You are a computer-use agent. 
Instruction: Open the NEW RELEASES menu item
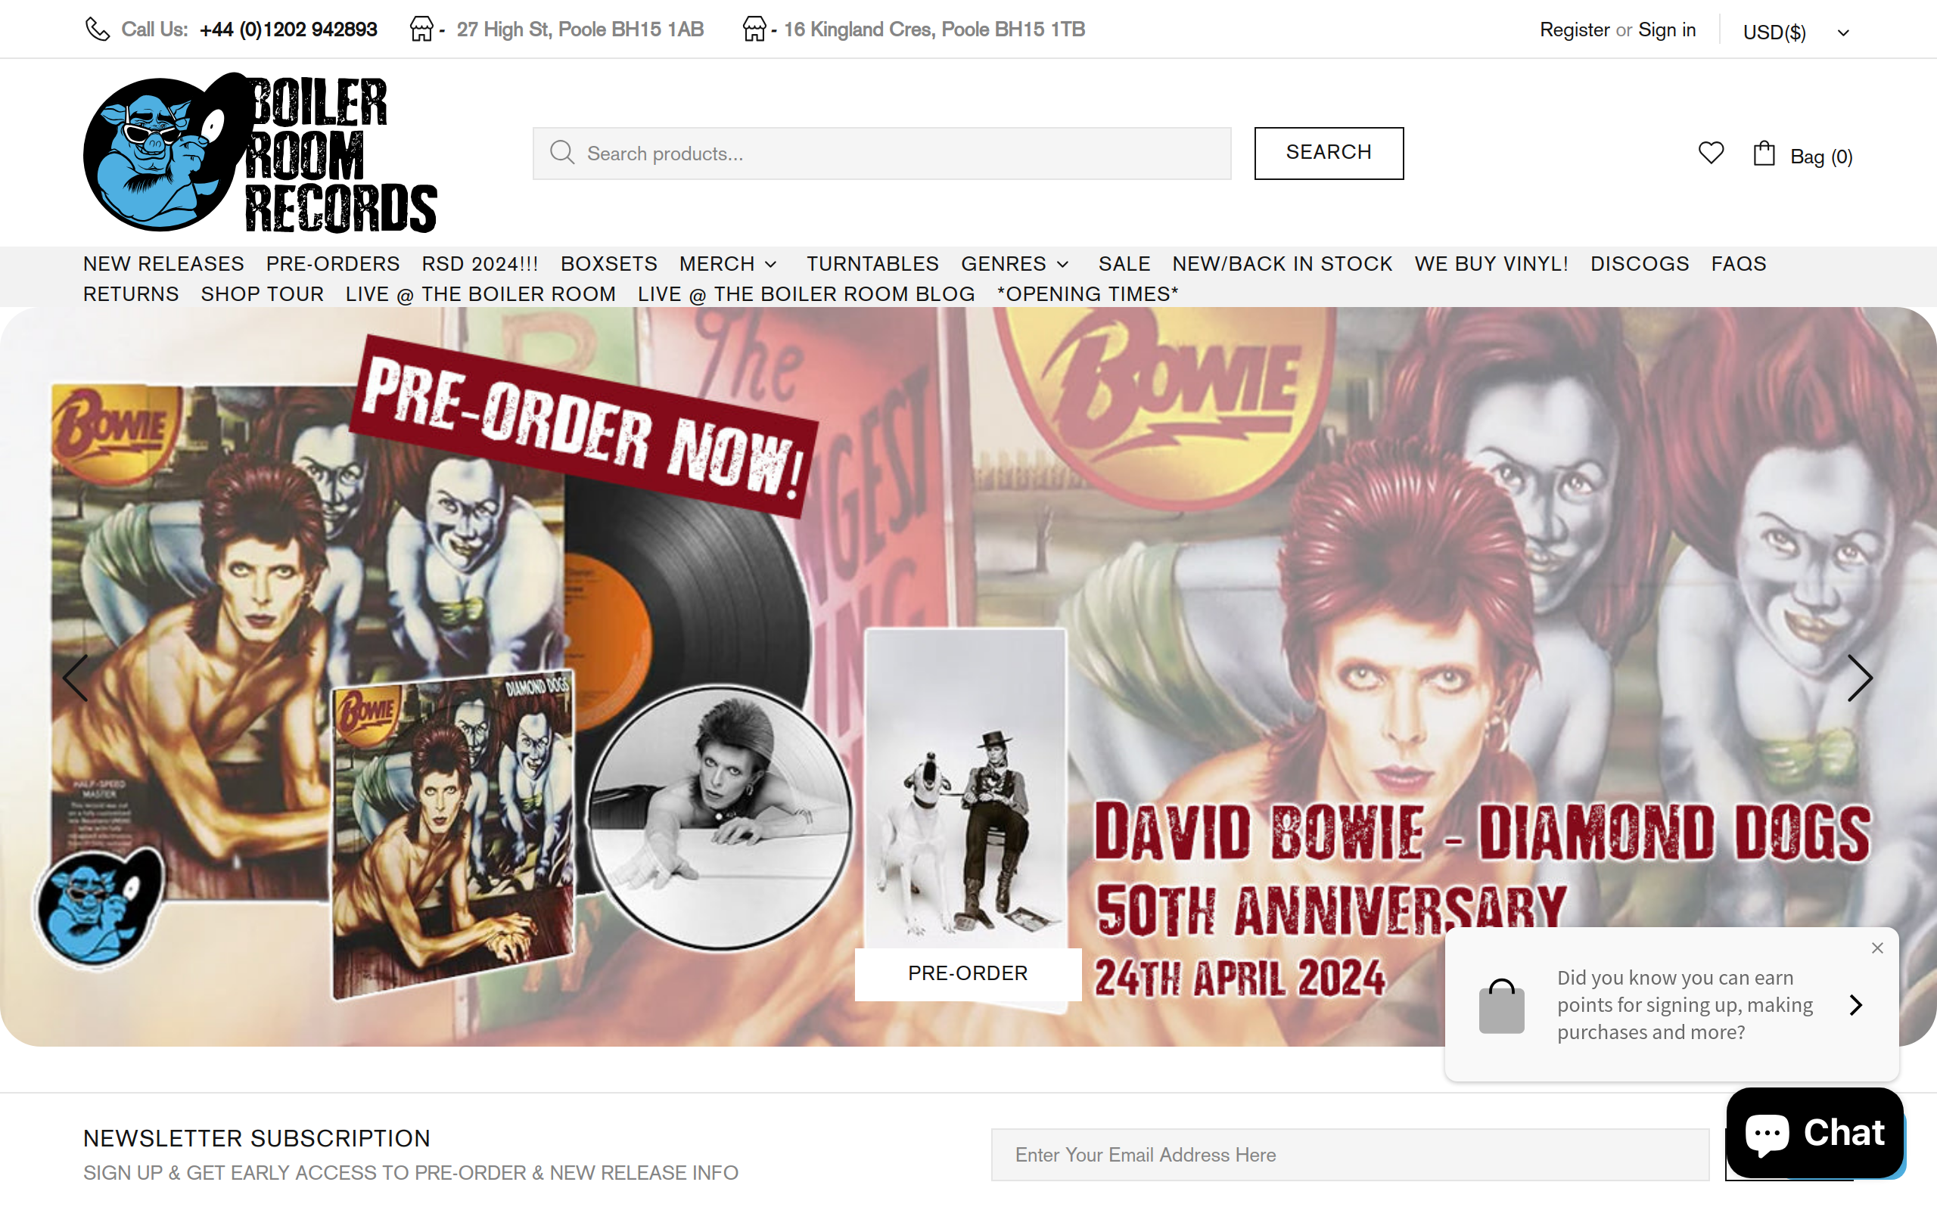pyautogui.click(x=163, y=263)
